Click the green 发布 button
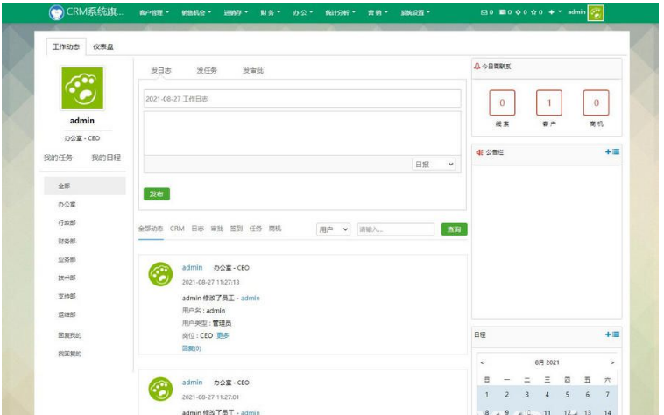The height and width of the screenshot is (415, 664). pyautogui.click(x=157, y=193)
